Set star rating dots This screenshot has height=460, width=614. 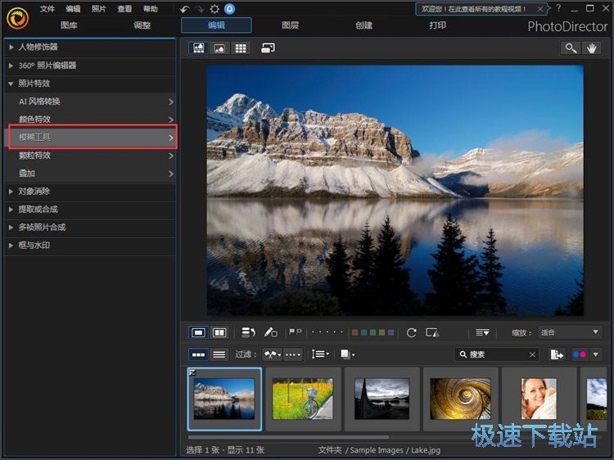tap(327, 332)
